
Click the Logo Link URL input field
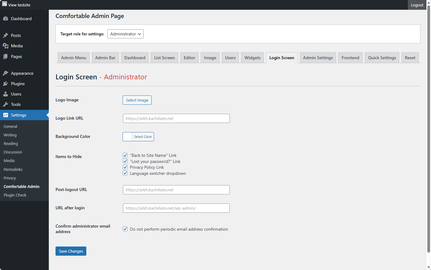(x=176, y=118)
